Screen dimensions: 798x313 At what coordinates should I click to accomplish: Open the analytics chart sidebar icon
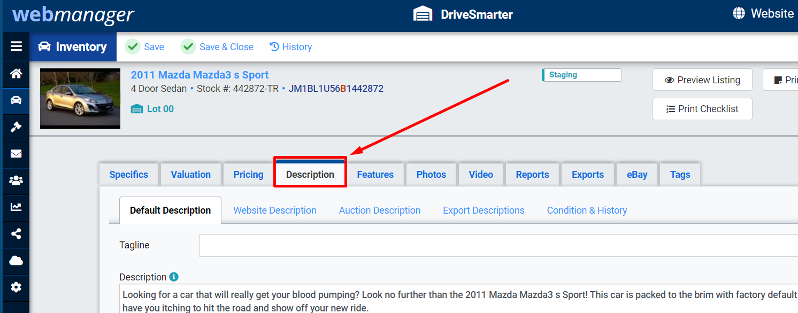point(16,208)
